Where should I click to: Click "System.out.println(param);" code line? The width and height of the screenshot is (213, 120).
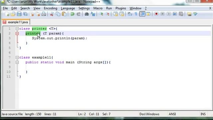[60, 38]
